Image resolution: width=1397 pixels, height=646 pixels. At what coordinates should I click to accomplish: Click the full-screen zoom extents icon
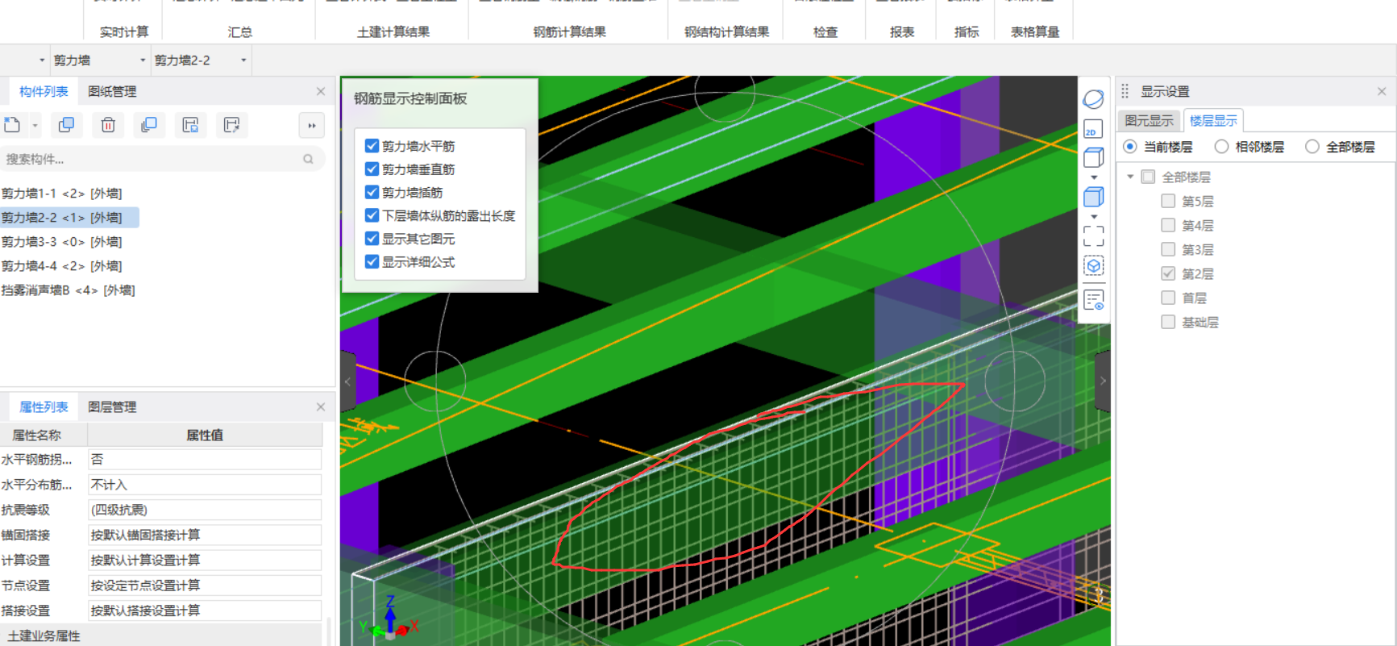point(1093,235)
